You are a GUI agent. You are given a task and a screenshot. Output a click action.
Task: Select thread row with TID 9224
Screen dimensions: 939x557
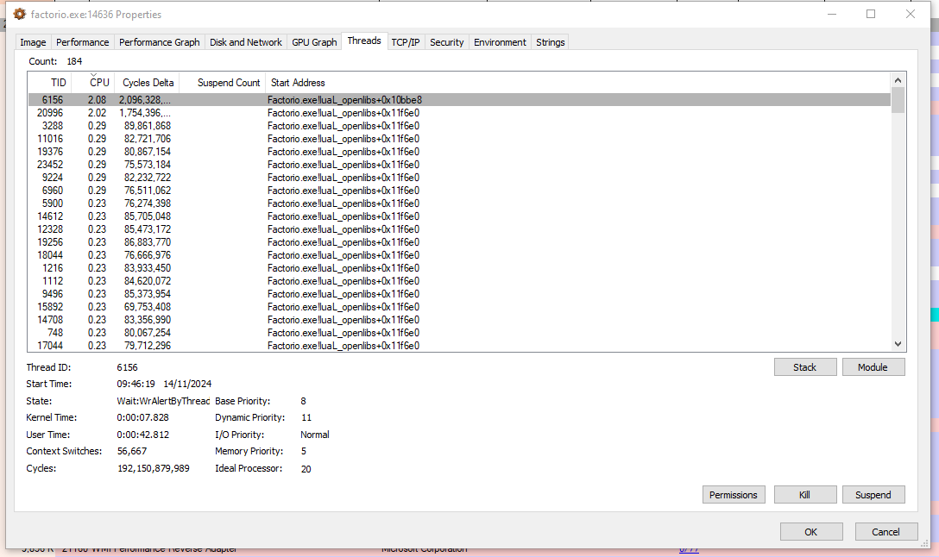(459, 178)
